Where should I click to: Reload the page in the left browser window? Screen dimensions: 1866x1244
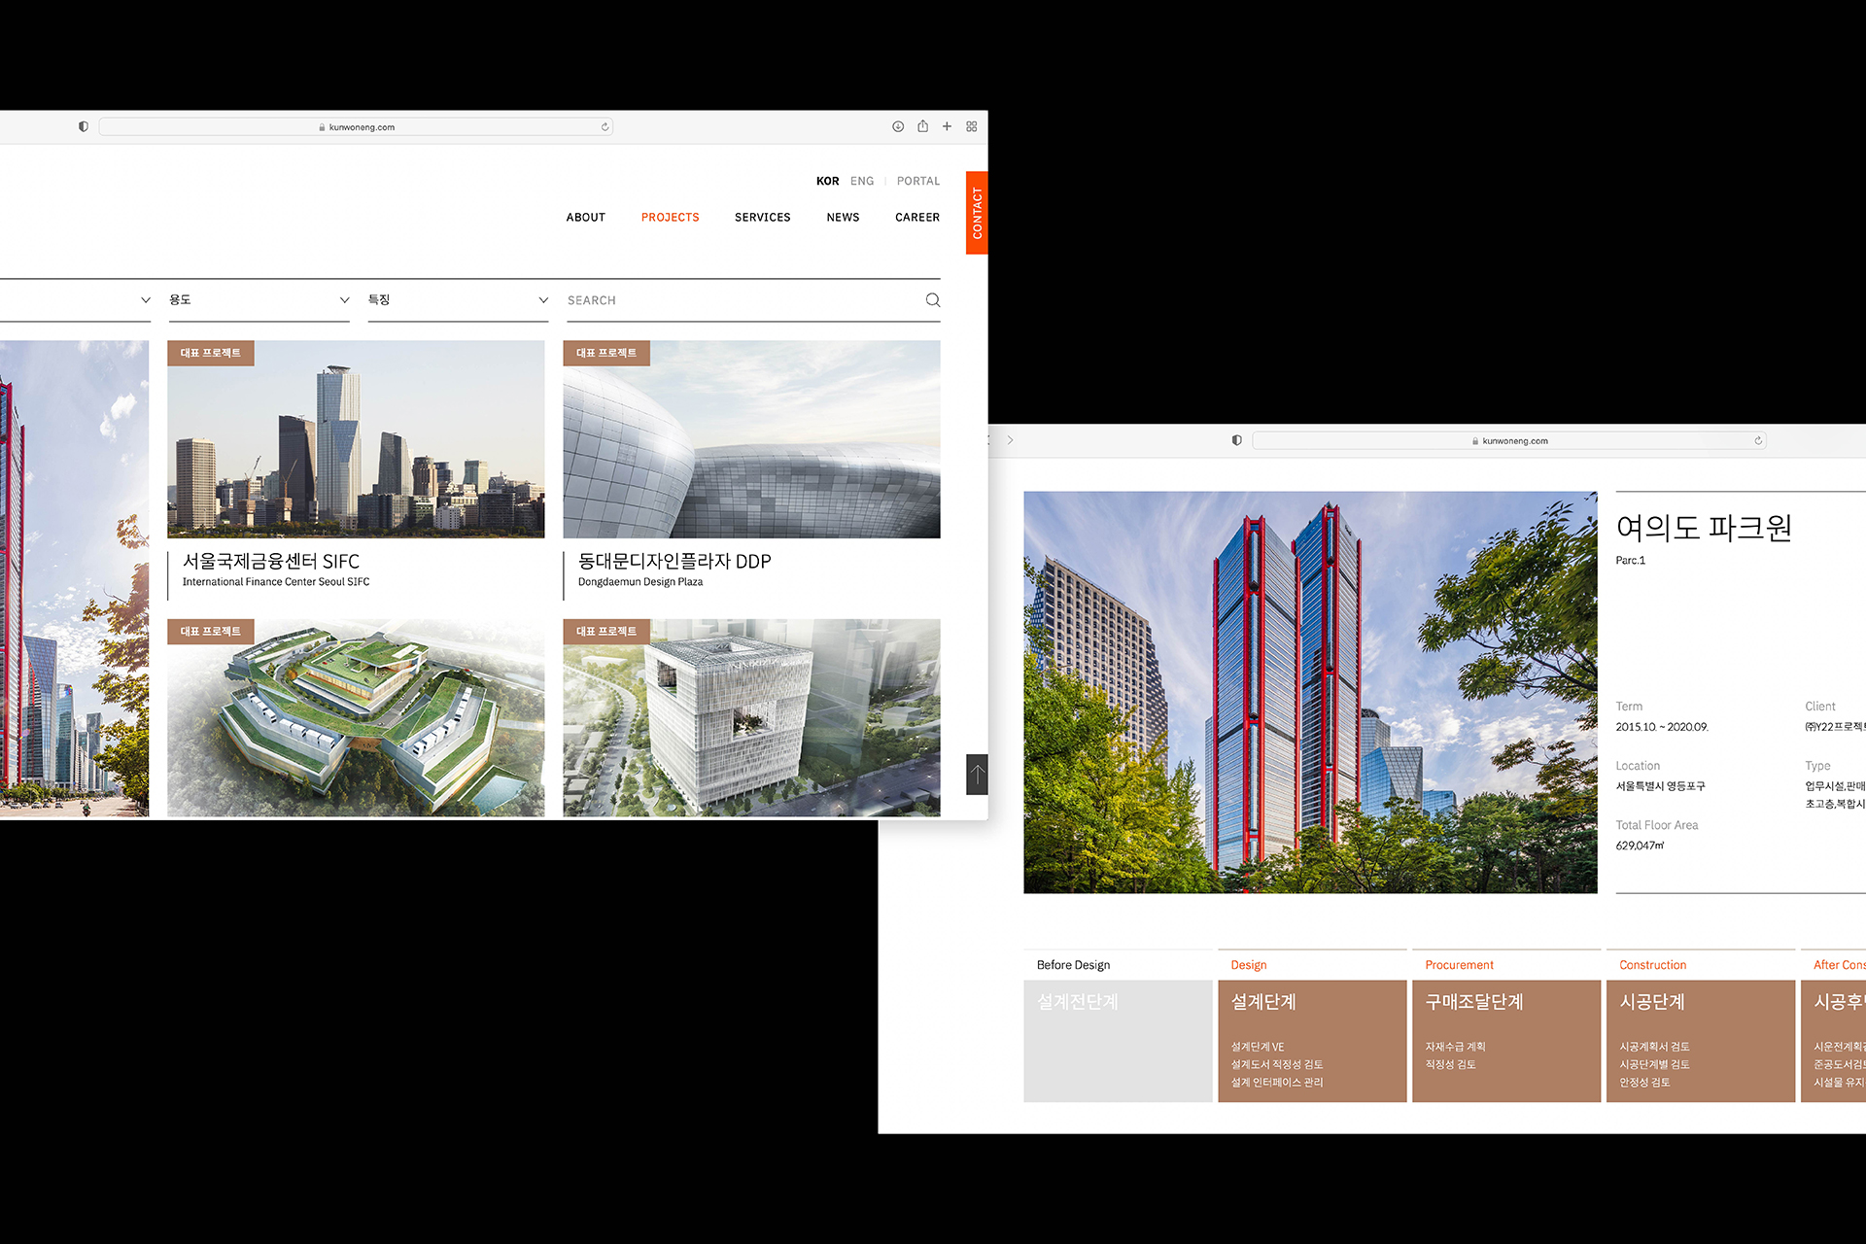[605, 126]
